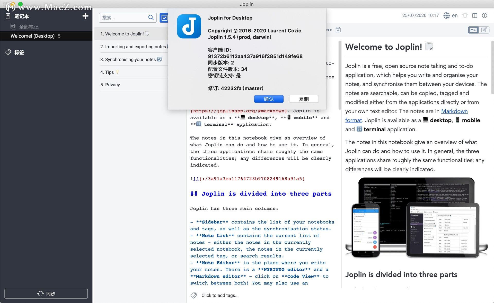Click the 修订: 42232fa (master) text

click(x=236, y=88)
